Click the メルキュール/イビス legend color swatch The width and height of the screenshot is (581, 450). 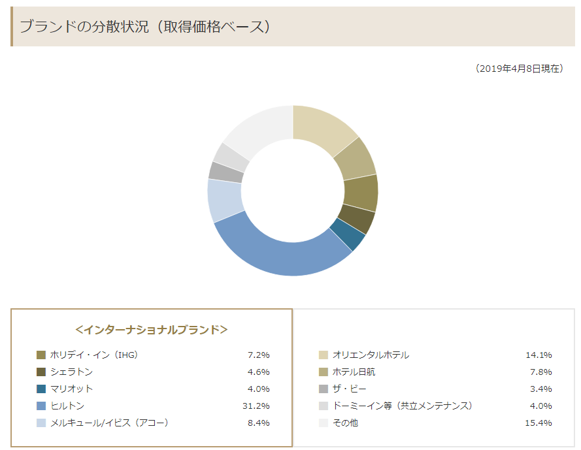[41, 423]
